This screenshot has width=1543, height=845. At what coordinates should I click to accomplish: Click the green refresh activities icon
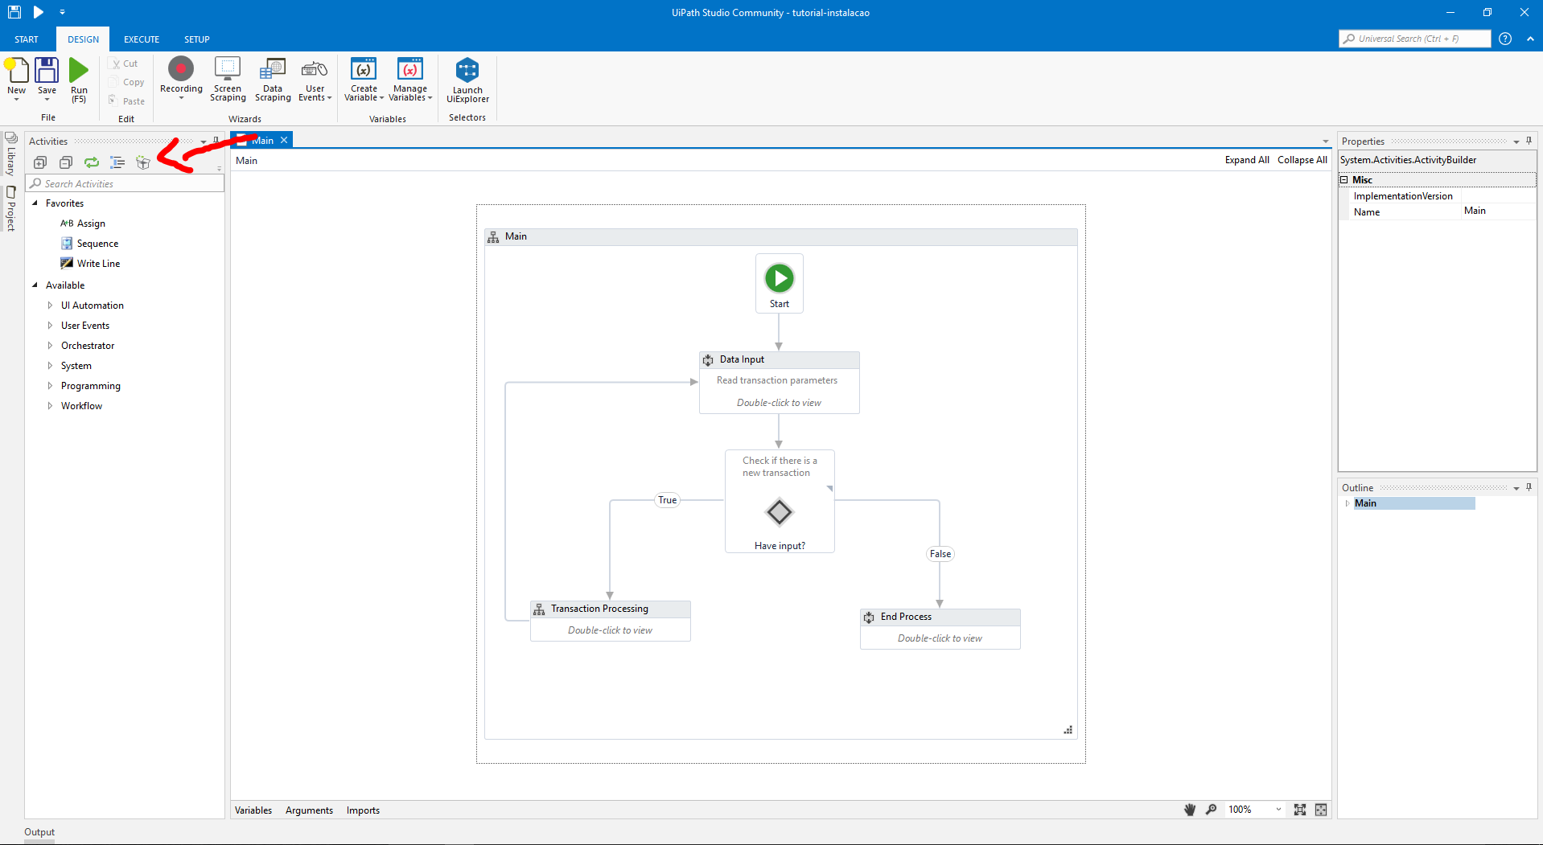pyautogui.click(x=92, y=162)
